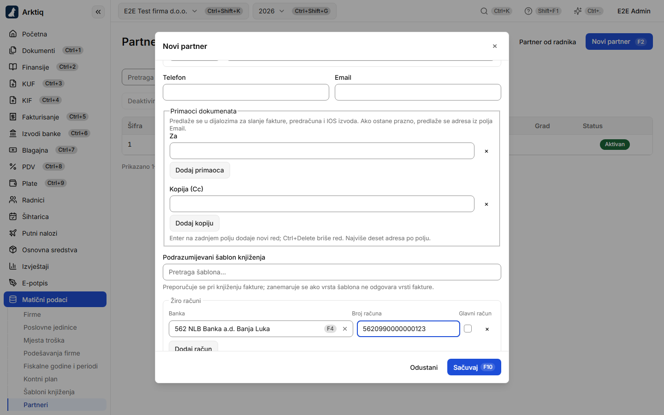
Task: Click the Dodaj kopiju button
Action: click(195, 223)
